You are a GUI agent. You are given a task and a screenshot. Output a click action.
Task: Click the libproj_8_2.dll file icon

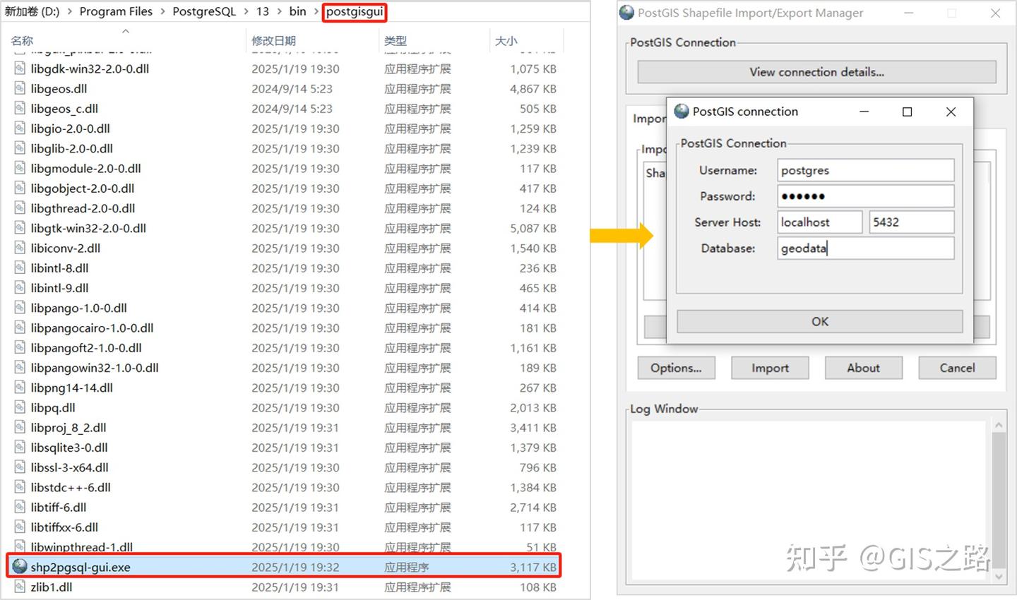click(x=20, y=428)
